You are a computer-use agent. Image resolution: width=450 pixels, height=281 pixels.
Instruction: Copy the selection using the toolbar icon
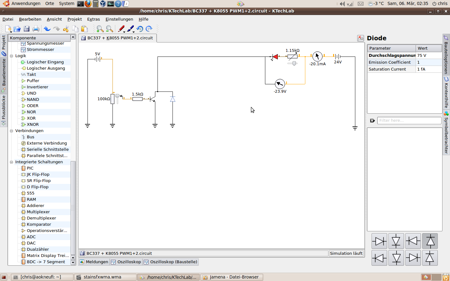(x=75, y=29)
